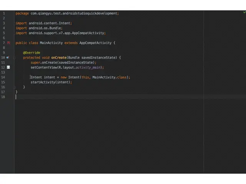246x184 pixels.
Task: Click the onCreate method name on line 10
Action: click(59, 58)
